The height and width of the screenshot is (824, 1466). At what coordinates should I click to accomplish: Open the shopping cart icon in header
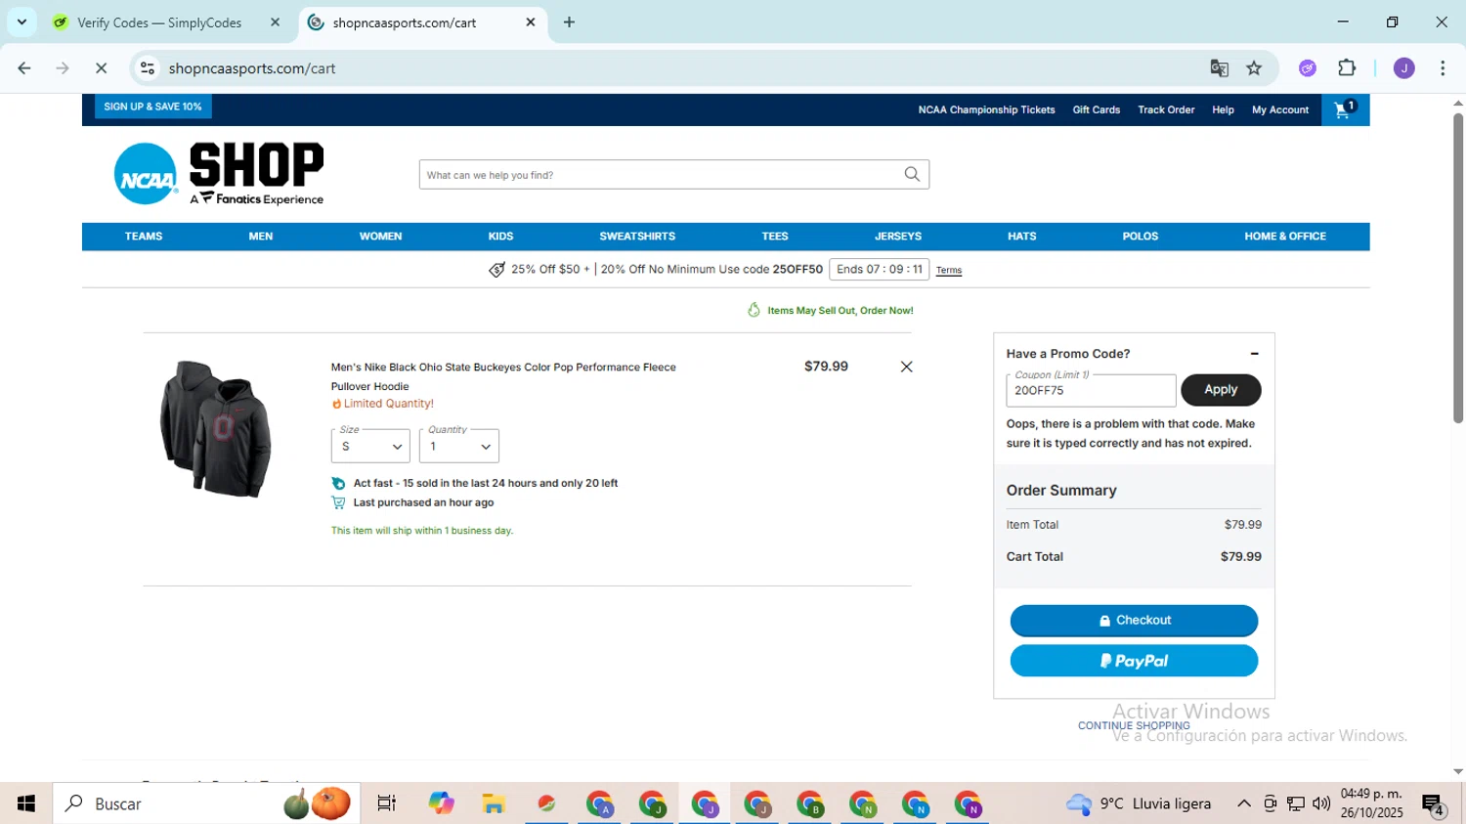point(1345,109)
